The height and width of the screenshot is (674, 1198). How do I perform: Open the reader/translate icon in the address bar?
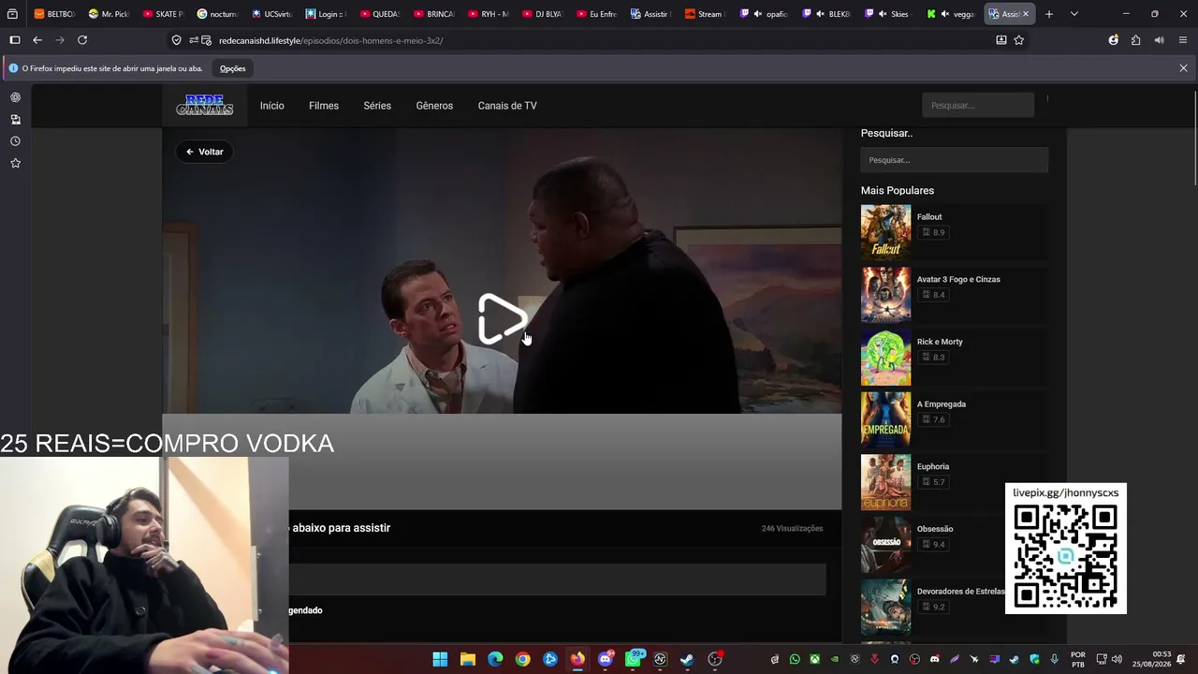(1001, 40)
